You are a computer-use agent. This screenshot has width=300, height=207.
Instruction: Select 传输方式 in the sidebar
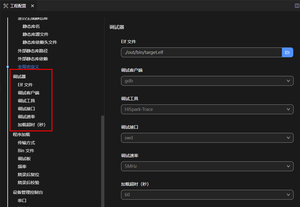point(26,143)
